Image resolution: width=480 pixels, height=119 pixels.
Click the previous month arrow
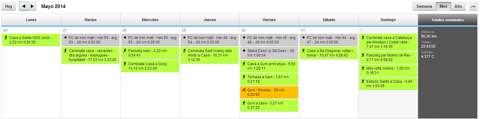24,6
